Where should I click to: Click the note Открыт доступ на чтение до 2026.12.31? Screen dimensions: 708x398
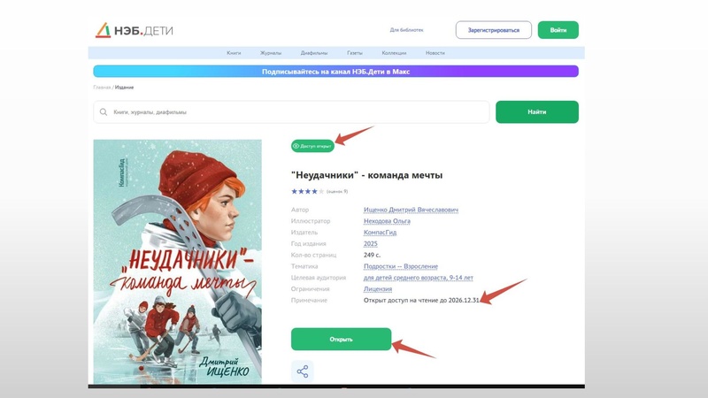[422, 300]
